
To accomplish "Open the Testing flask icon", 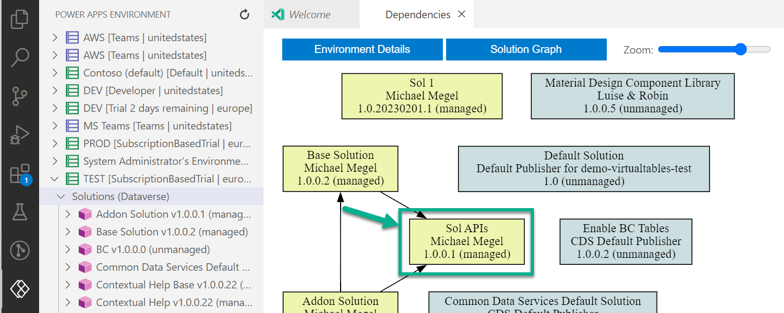I will [20, 212].
